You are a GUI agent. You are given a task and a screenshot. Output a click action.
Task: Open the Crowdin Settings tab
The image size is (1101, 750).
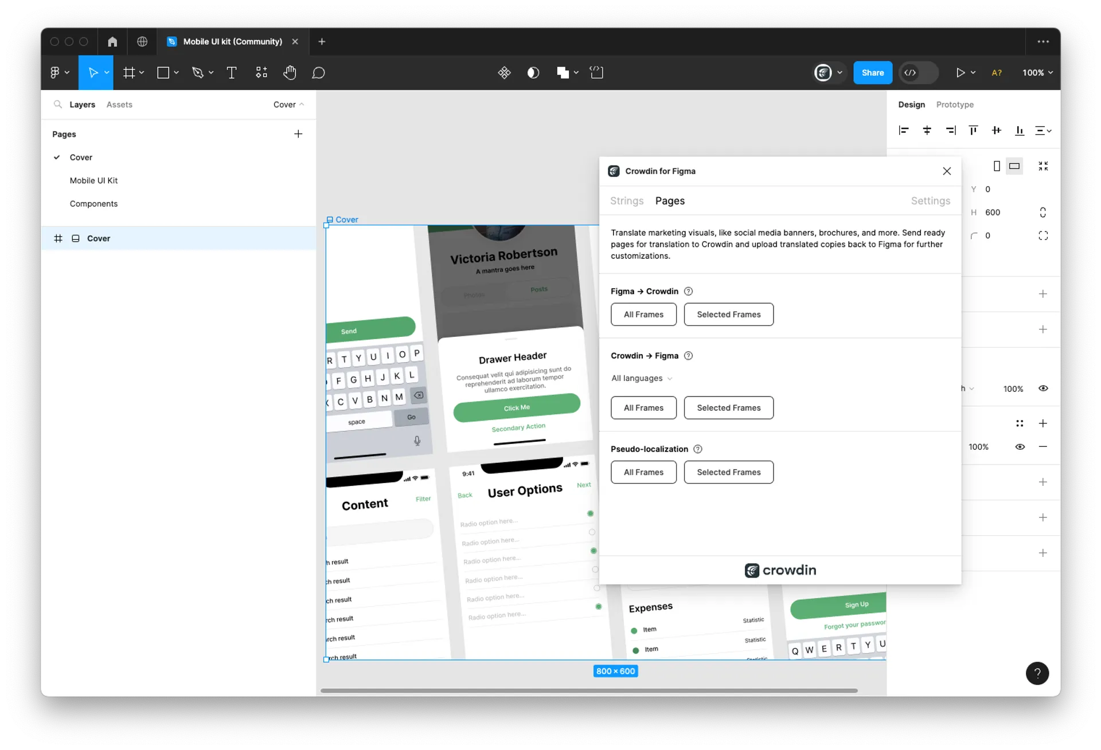point(930,201)
